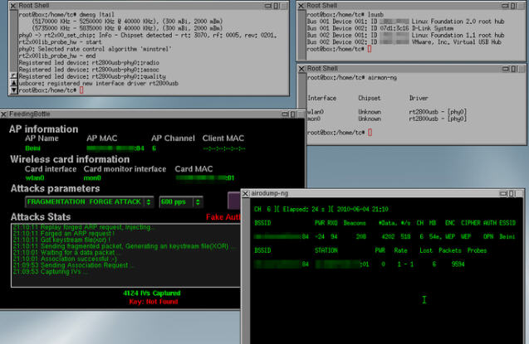
Task: Close the dmesg Root Shell window
Action: tap(13, 5)
